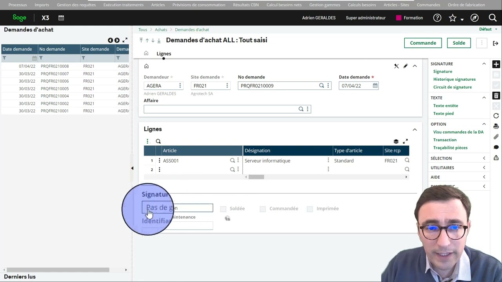
Task: Expand the SÉLECTION section
Action: click(484, 158)
